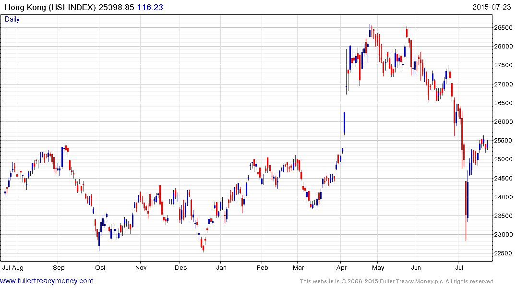The height and width of the screenshot is (288, 516).
Task: Click the tall blue gap-up candle in early April
Action: [344, 124]
